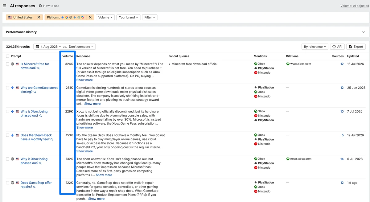
Task: Click the 324,354 results count
Action: point(18,47)
